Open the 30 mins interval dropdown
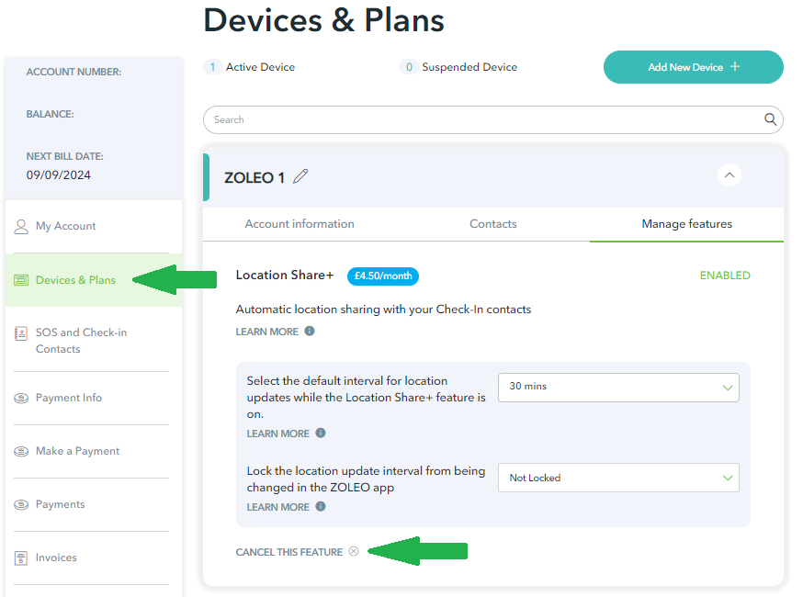Screen dimensions: 803x597 [618, 387]
